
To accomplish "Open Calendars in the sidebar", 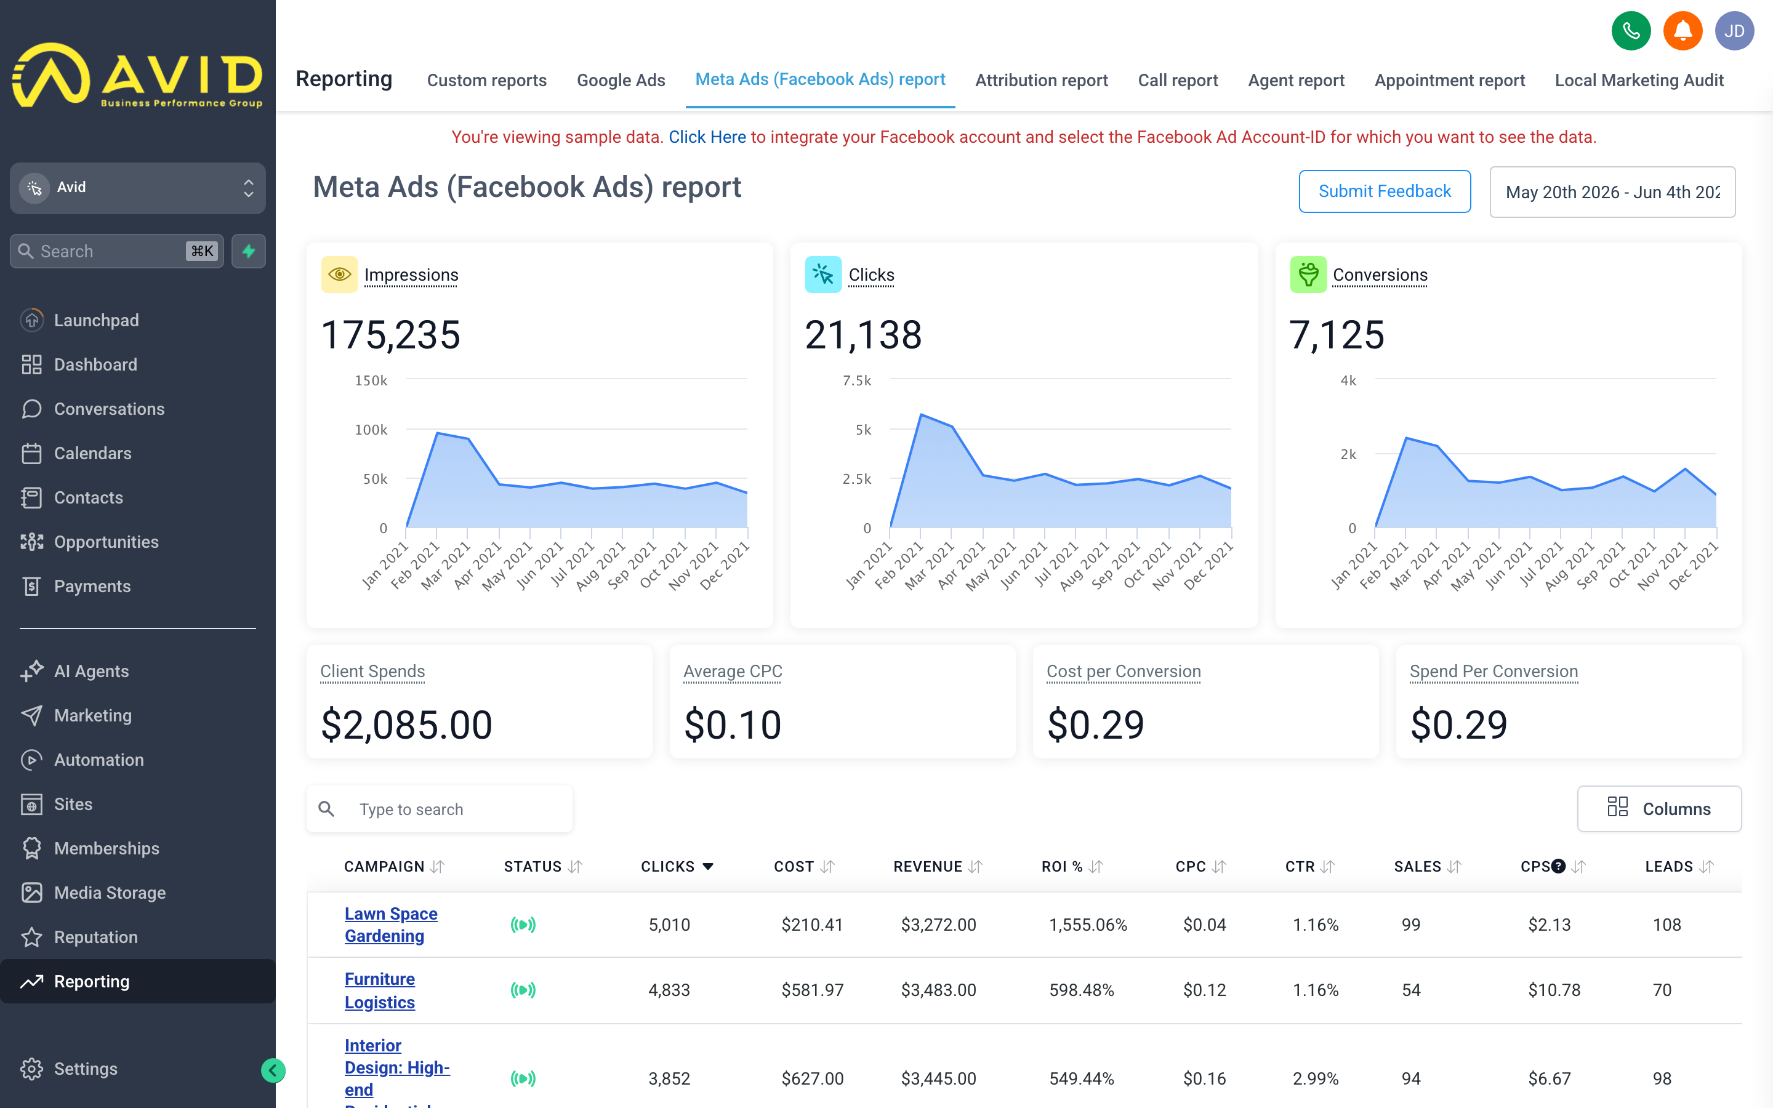I will tap(138, 453).
